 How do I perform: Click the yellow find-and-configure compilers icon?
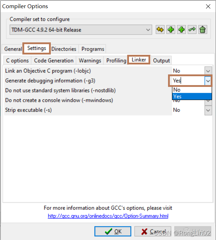click(x=160, y=30)
